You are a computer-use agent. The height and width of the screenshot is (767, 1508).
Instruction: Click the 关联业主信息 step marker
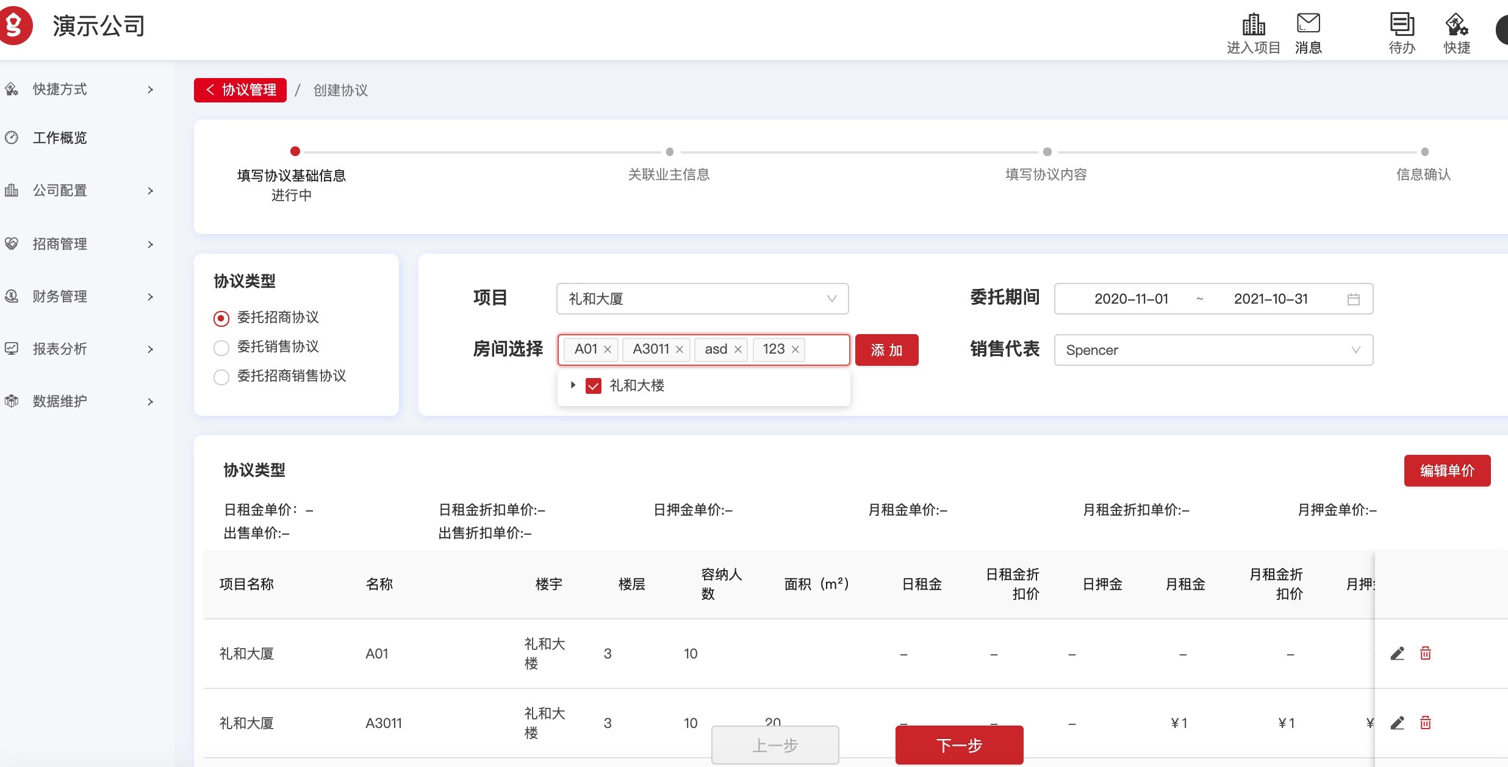(669, 152)
